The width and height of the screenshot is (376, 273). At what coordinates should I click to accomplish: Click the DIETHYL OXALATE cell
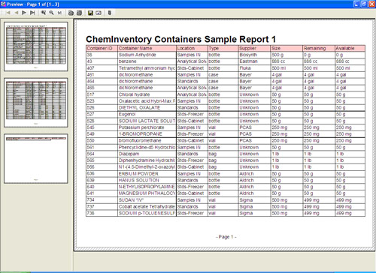[x=147, y=107]
